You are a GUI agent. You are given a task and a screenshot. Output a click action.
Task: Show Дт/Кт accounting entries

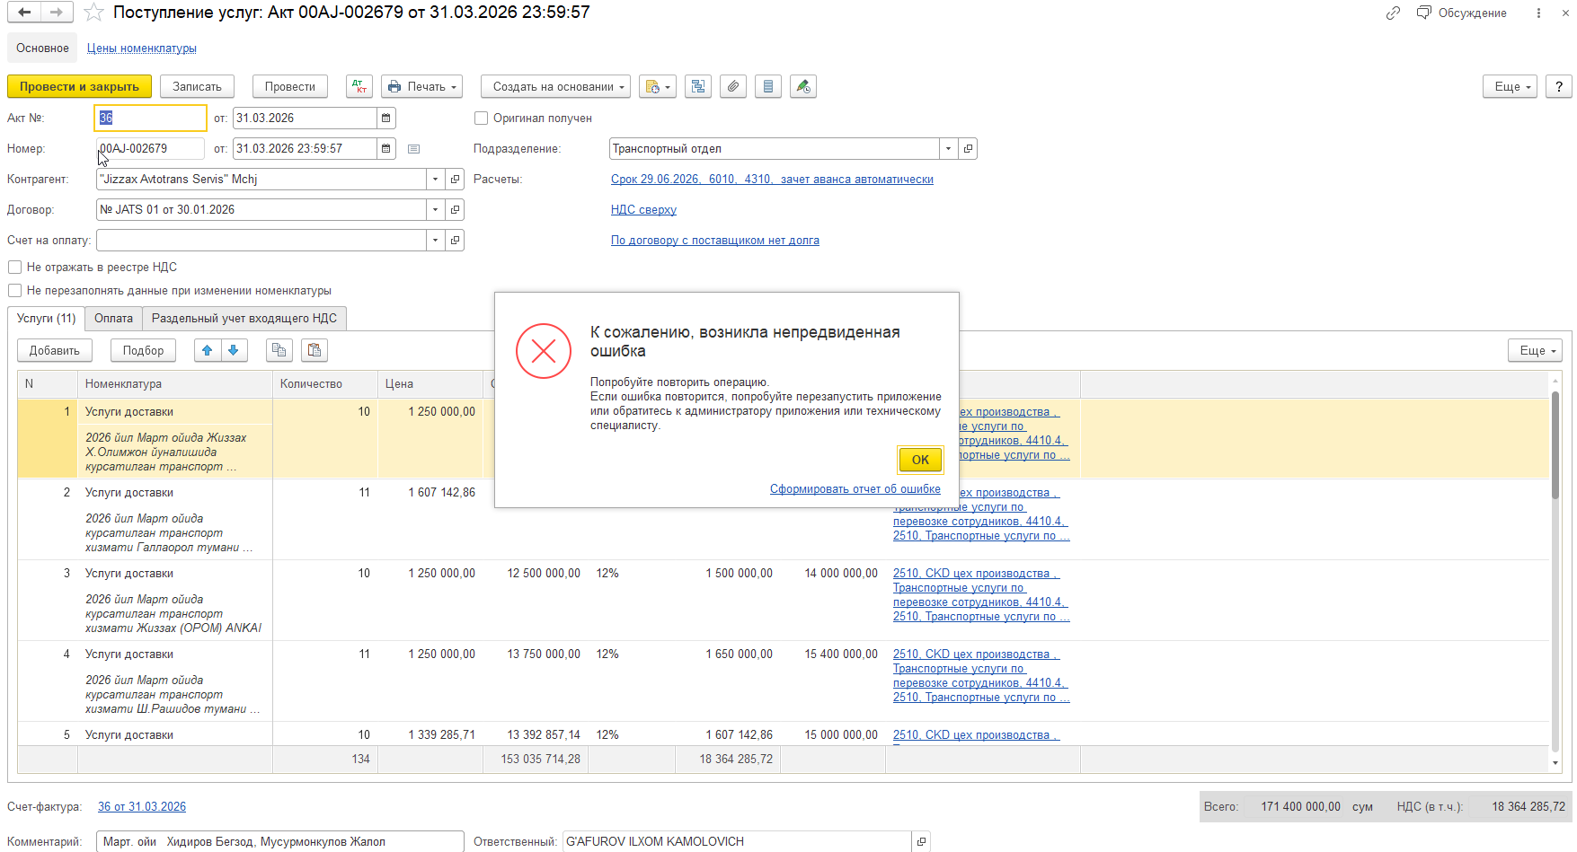[x=359, y=86]
